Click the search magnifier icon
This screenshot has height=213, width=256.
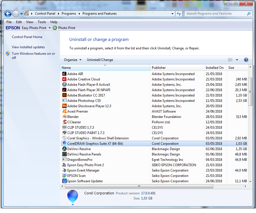249,14
